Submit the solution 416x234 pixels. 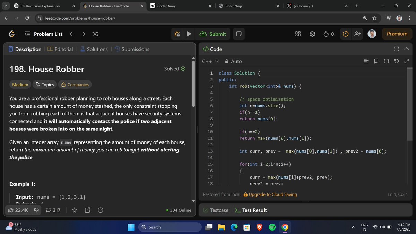tap(213, 34)
